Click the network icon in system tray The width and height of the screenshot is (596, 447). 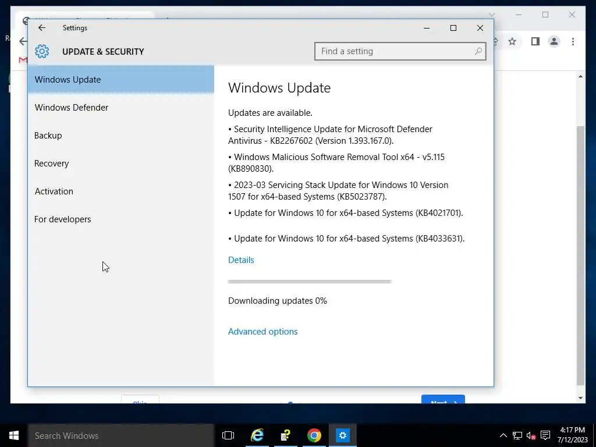[517, 435]
